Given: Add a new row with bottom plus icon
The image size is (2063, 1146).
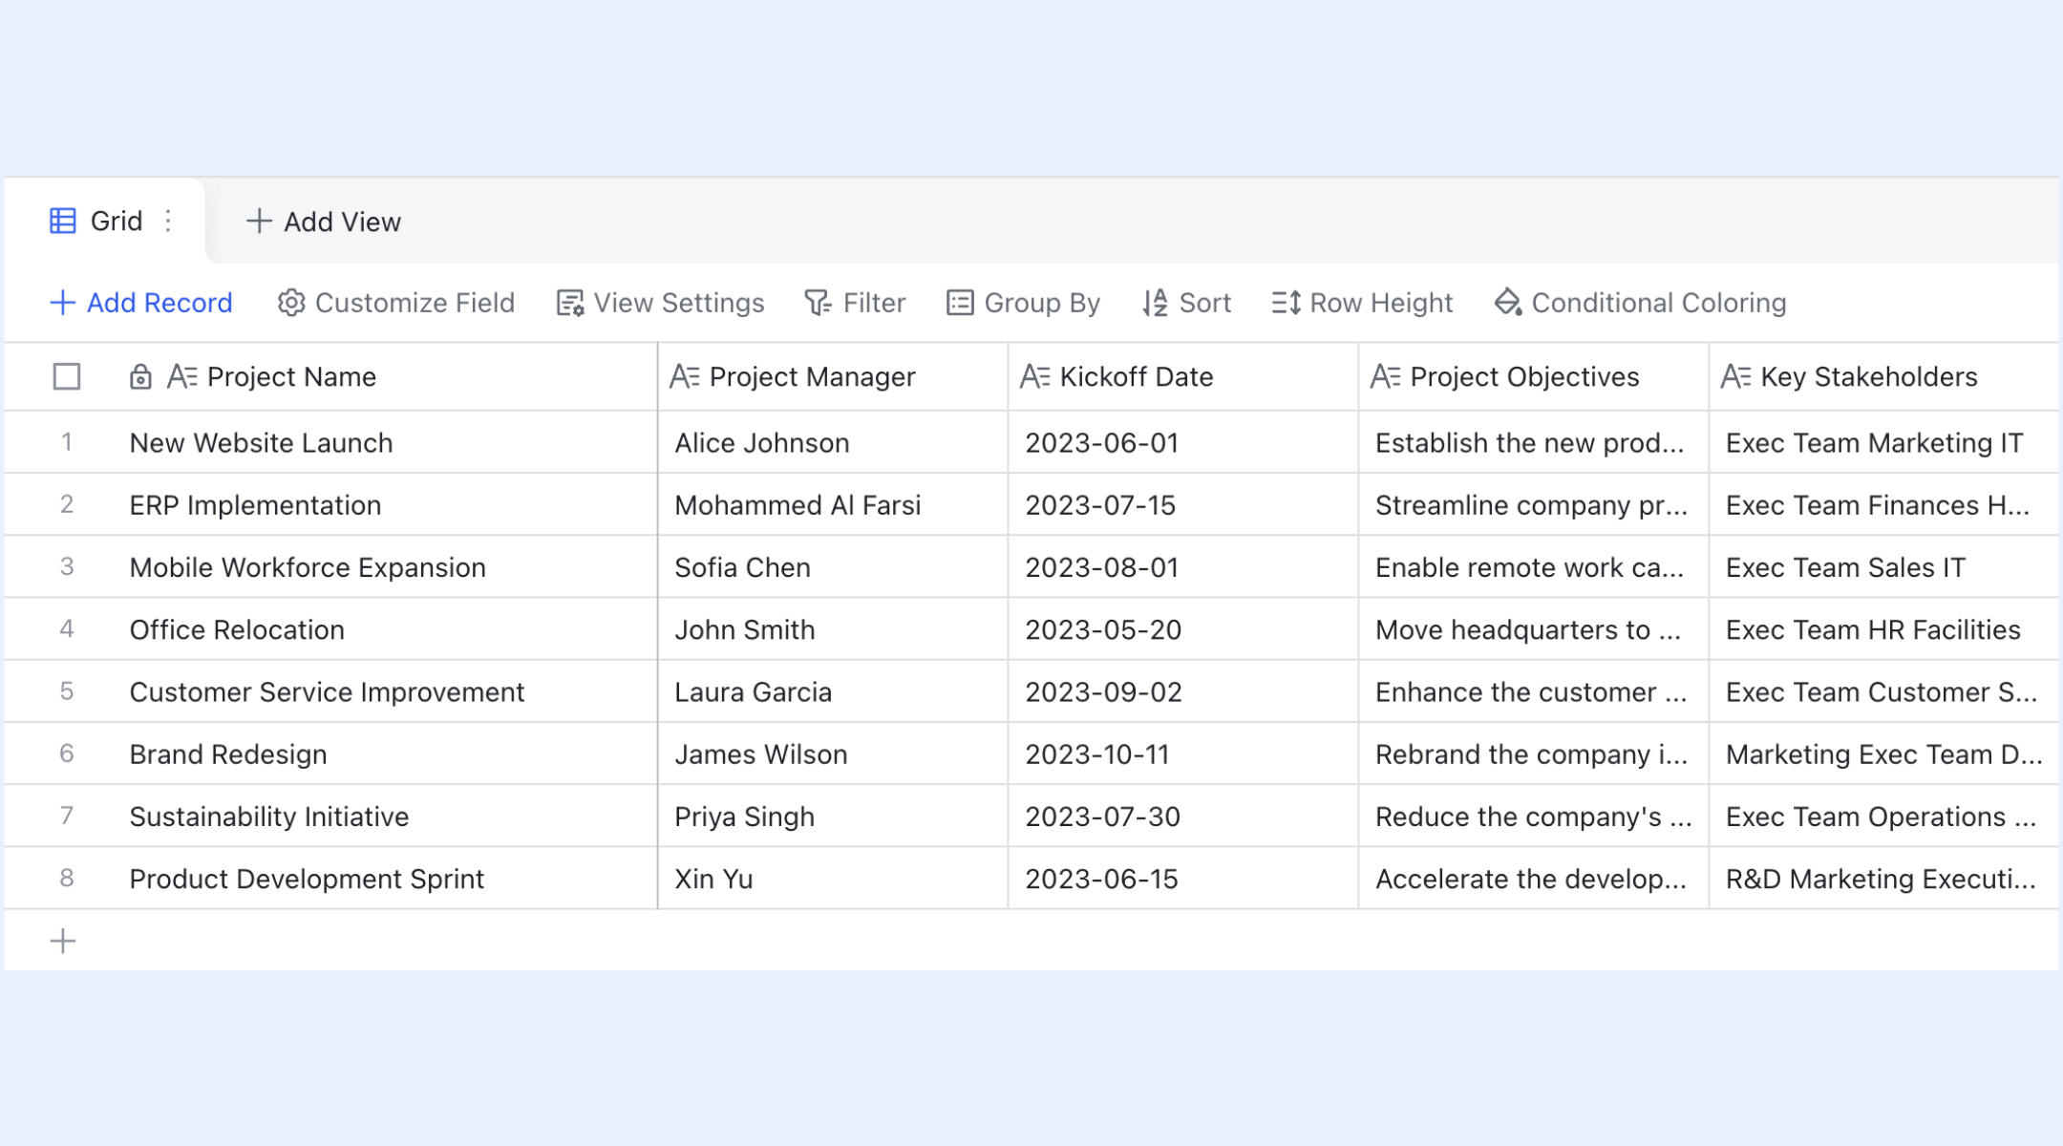Looking at the screenshot, I should [x=63, y=942].
